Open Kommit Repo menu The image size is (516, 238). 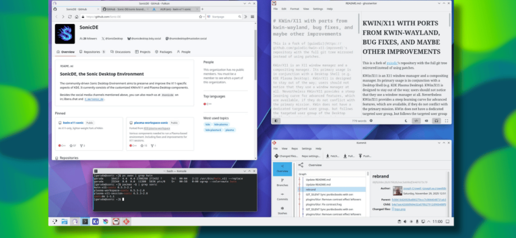(x=294, y=148)
